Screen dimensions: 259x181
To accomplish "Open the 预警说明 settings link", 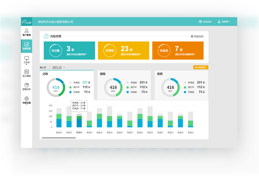I will click(197, 36).
